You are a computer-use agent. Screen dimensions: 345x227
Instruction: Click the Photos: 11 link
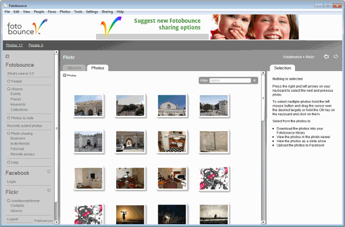(14, 45)
